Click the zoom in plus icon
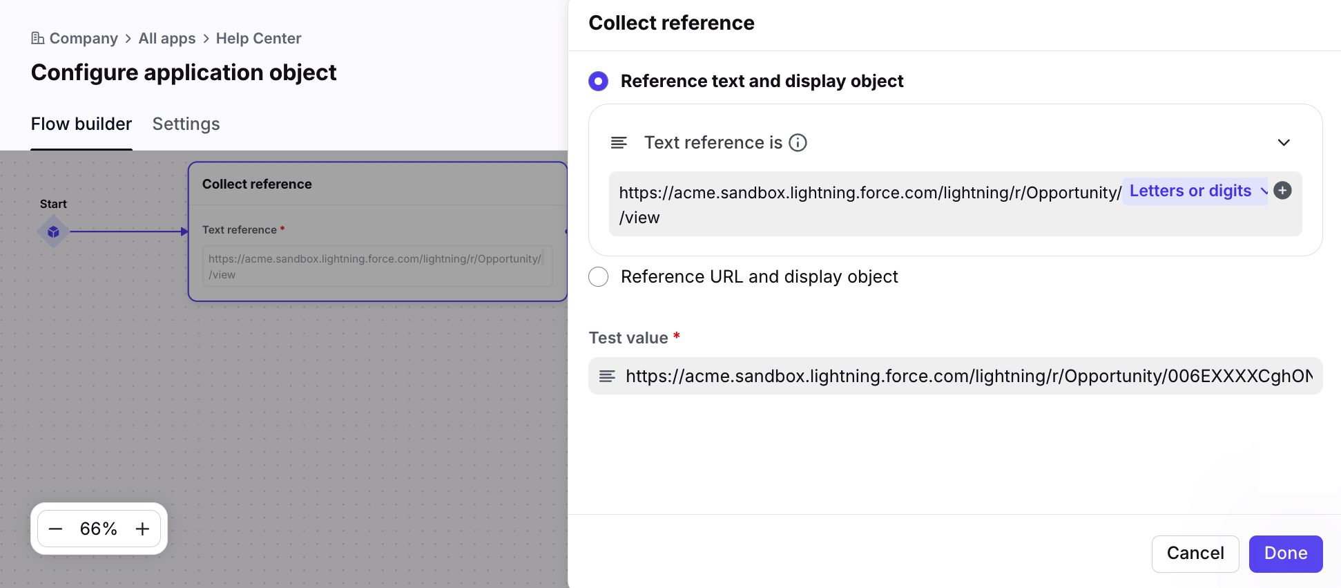Viewport: 1341px width, 588px height. (x=142, y=529)
